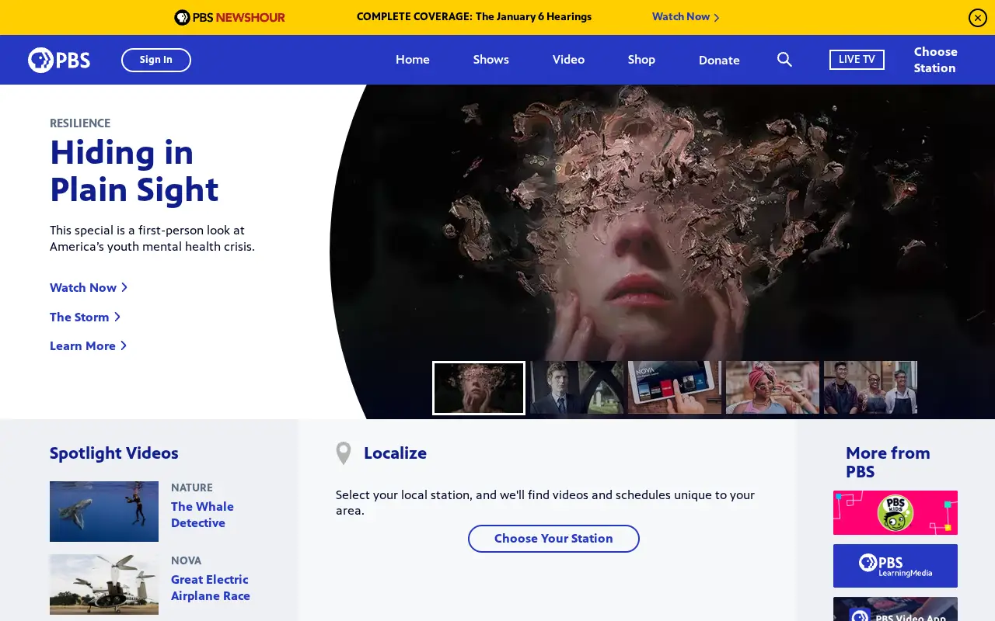Viewport: 995px width, 621px height.
Task: Open the PBS LearningMedia tile
Action: (895, 566)
